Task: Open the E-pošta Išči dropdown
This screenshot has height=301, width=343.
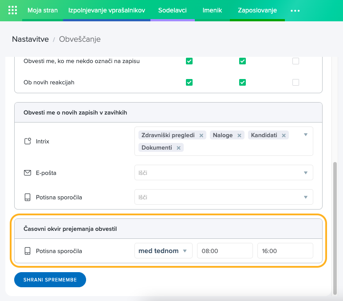Action: tap(224, 173)
